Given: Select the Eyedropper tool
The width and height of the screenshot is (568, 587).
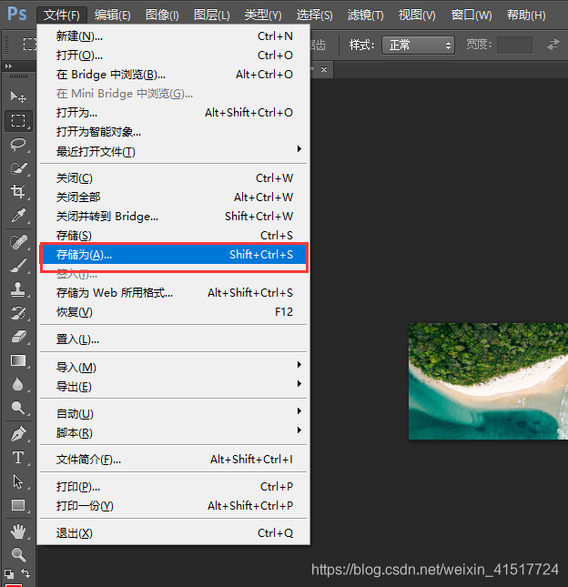Looking at the screenshot, I should (18, 216).
